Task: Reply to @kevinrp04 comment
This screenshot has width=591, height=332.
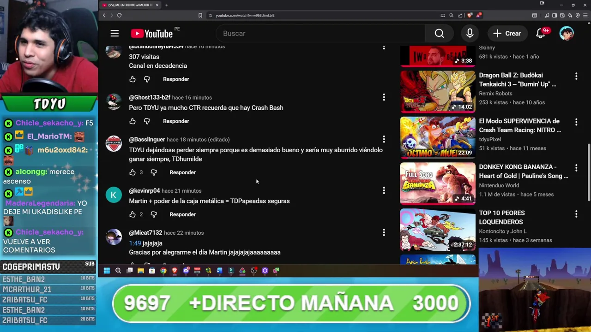Action: click(182, 214)
